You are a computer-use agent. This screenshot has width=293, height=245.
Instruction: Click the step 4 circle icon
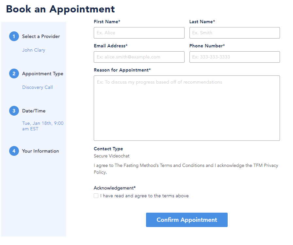point(14,151)
